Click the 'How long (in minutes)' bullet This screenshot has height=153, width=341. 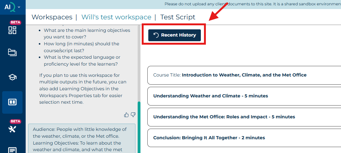82,47
